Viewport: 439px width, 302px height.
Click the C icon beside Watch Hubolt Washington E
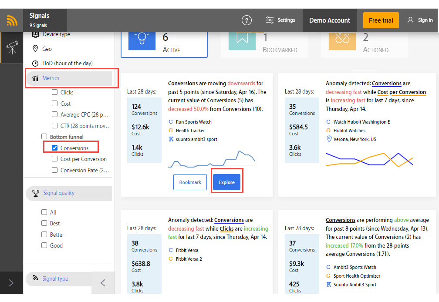(x=328, y=122)
